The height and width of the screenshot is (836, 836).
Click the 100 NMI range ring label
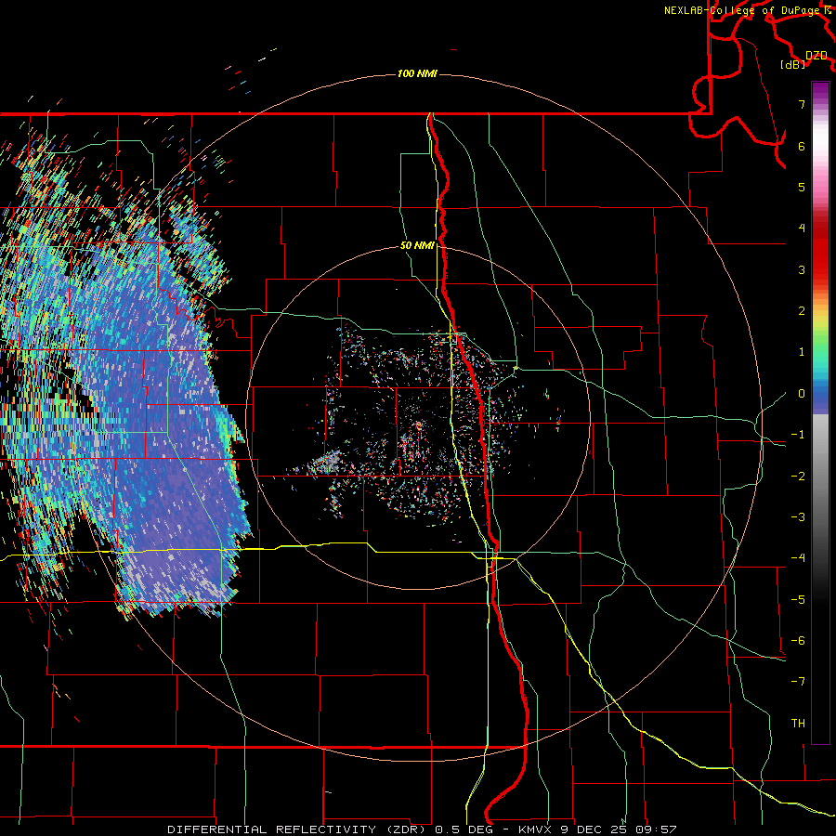point(417,73)
